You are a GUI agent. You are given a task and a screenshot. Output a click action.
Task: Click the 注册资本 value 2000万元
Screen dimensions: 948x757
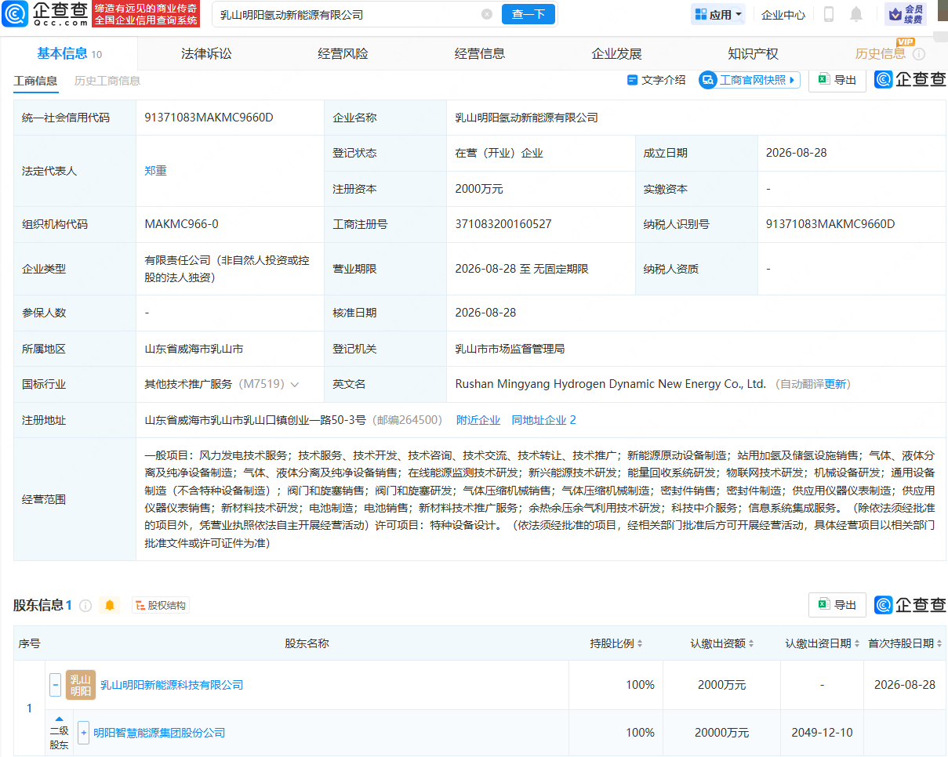click(x=479, y=189)
